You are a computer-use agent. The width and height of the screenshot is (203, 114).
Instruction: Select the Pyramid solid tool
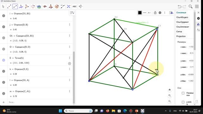pyautogui.click(x=51, y=6)
